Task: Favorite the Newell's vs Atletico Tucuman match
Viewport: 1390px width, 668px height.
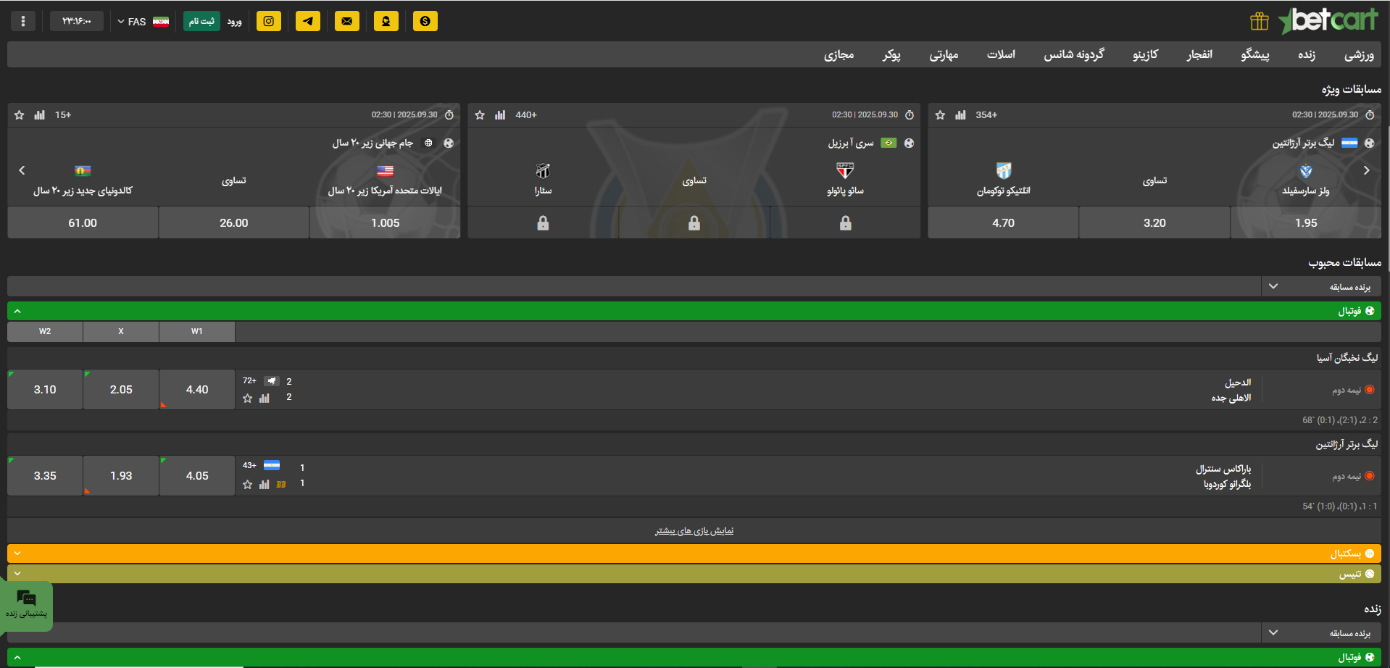Action: 940,115
